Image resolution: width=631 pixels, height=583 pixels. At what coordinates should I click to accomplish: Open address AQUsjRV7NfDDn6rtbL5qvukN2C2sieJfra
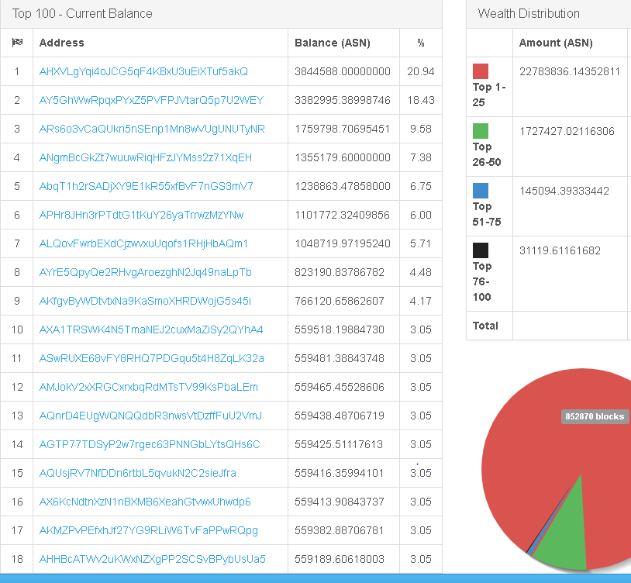tap(138, 473)
